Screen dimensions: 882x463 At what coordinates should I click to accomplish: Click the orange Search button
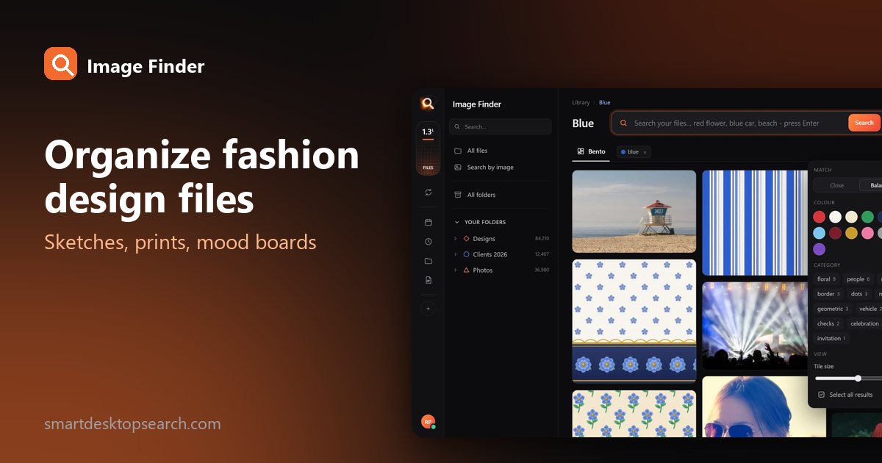coord(864,123)
